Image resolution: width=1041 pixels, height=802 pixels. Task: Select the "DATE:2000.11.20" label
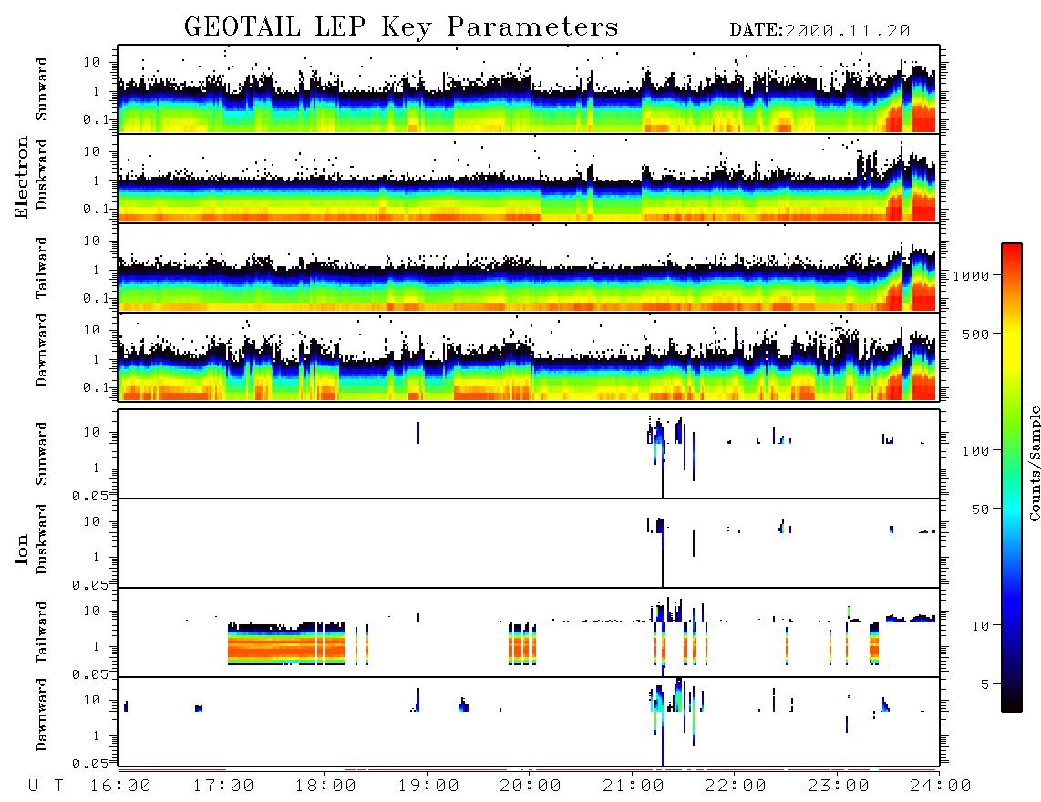pos(819,31)
